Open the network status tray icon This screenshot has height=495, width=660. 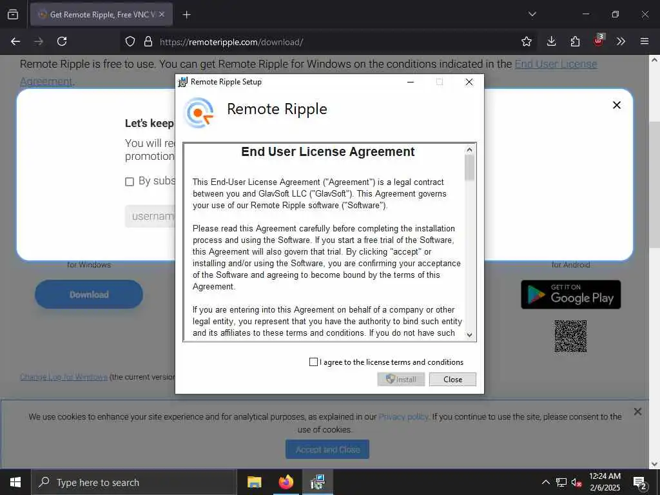[561, 482]
